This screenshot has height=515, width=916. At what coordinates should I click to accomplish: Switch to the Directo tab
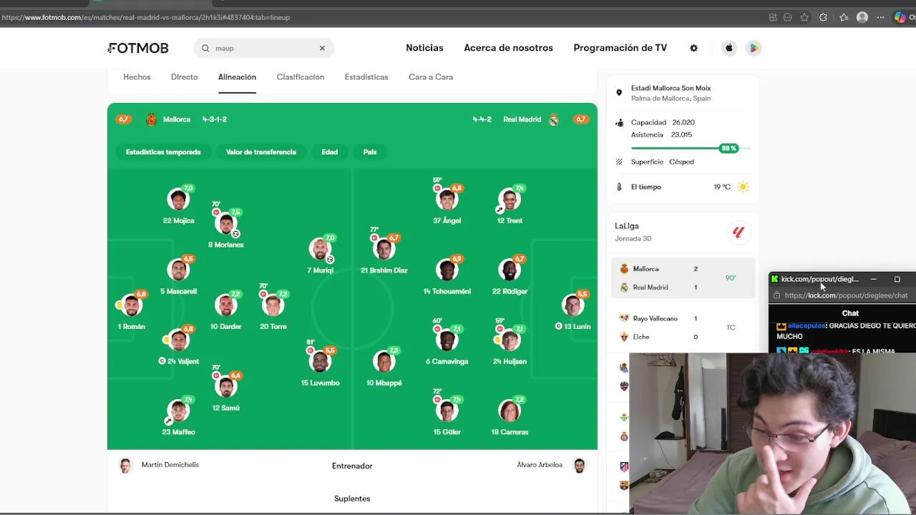pos(184,77)
